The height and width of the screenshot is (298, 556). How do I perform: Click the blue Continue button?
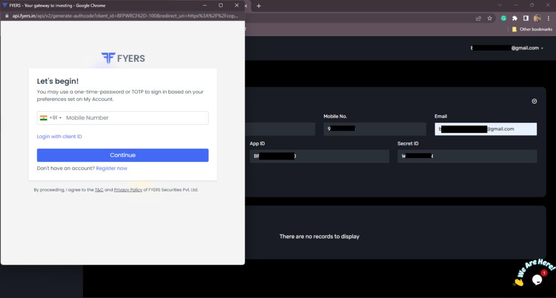click(x=123, y=155)
